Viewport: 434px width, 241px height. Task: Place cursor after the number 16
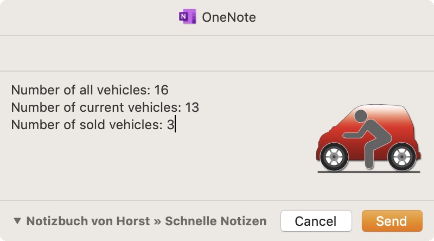coord(169,90)
